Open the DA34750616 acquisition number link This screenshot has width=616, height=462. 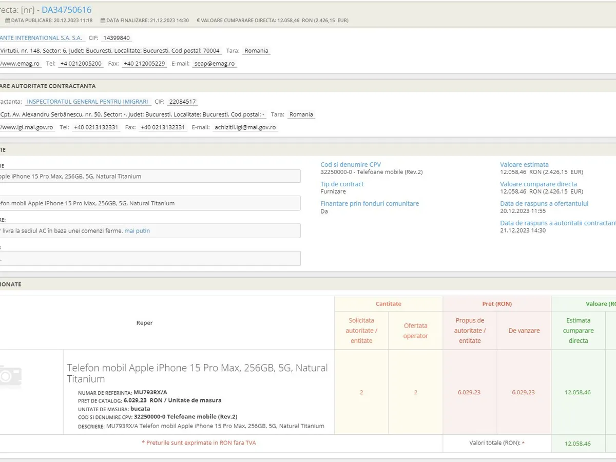tap(66, 10)
